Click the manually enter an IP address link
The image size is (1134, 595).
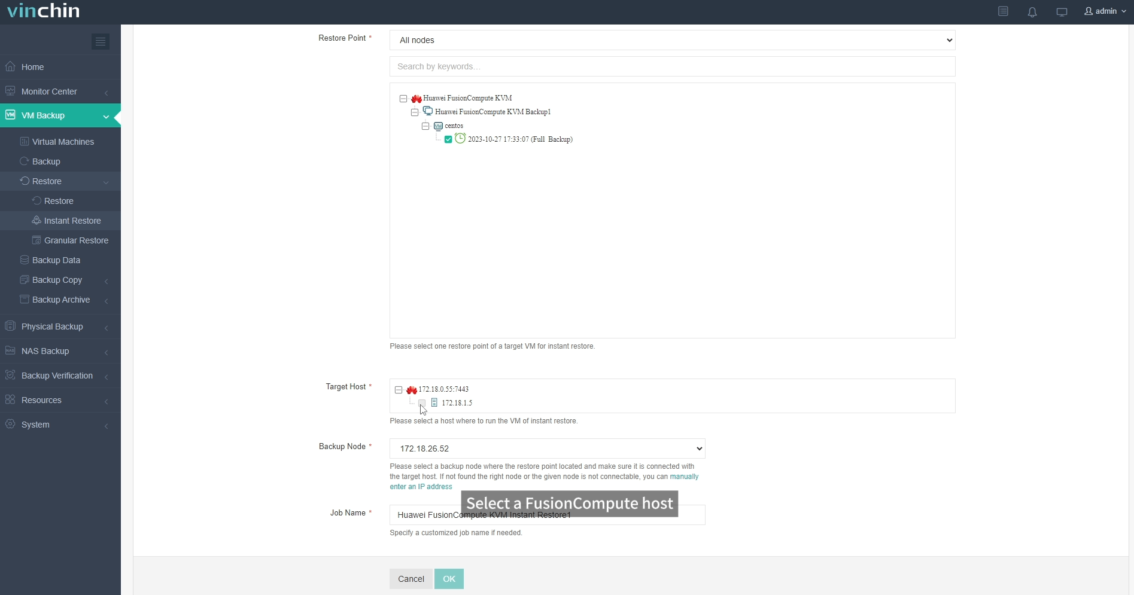(544, 481)
